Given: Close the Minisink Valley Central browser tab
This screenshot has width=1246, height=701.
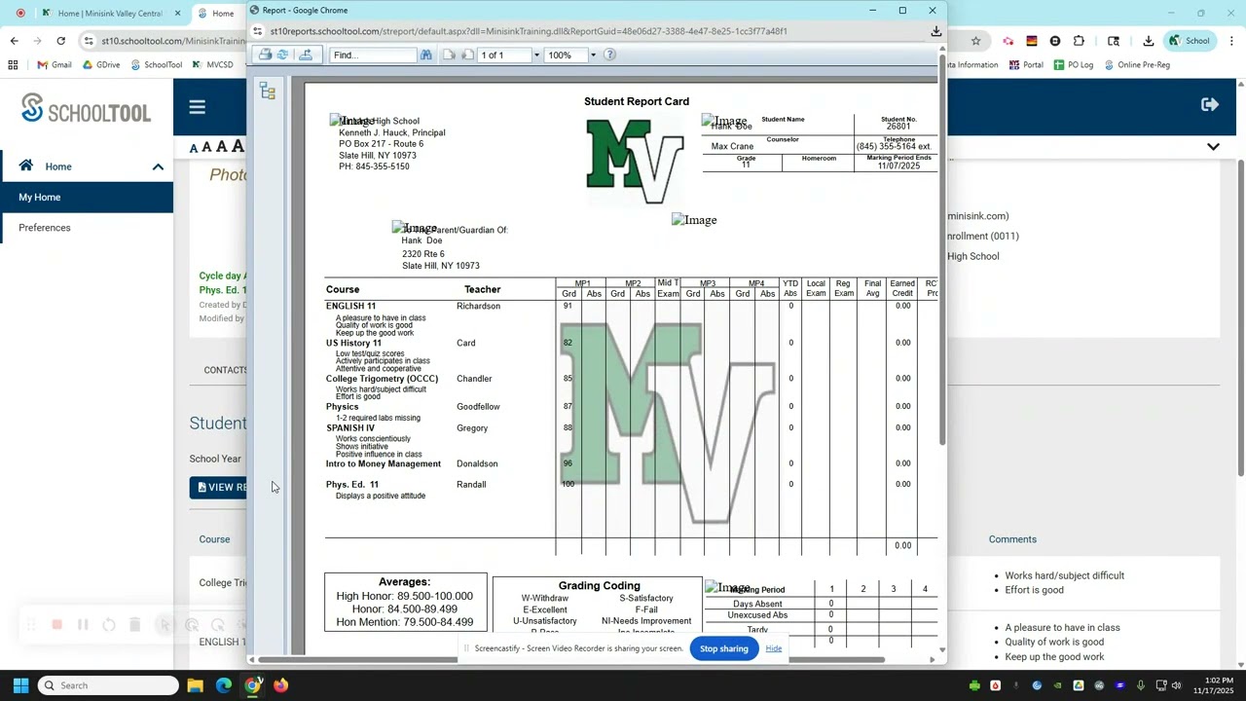Looking at the screenshot, I should (x=177, y=14).
